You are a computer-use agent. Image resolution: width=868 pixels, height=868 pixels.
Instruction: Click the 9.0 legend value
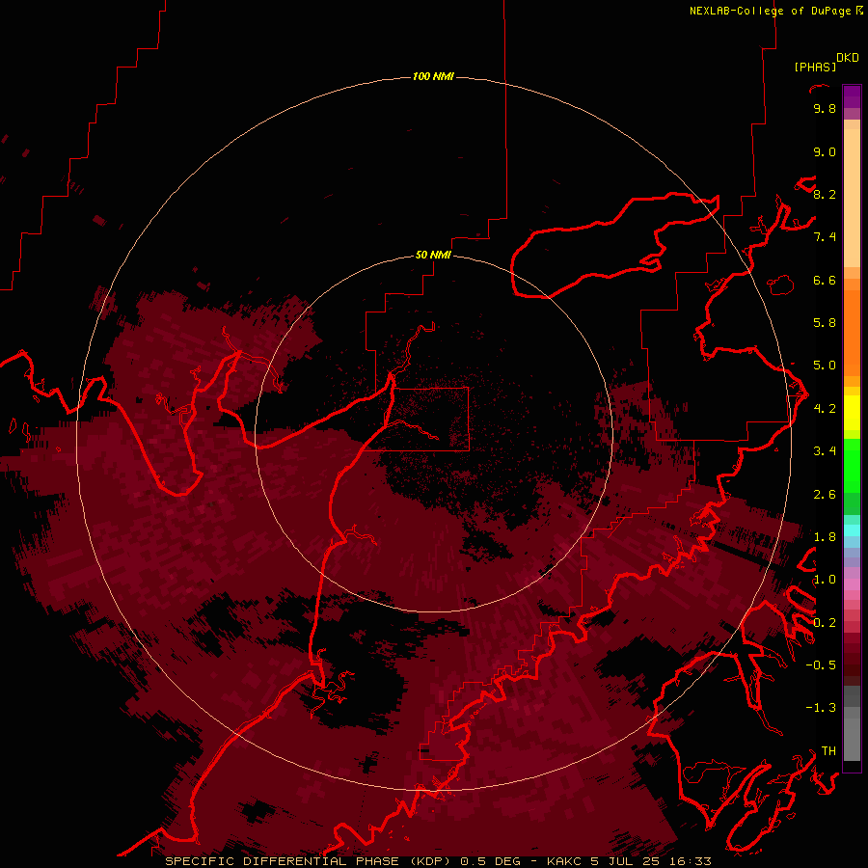(825, 152)
